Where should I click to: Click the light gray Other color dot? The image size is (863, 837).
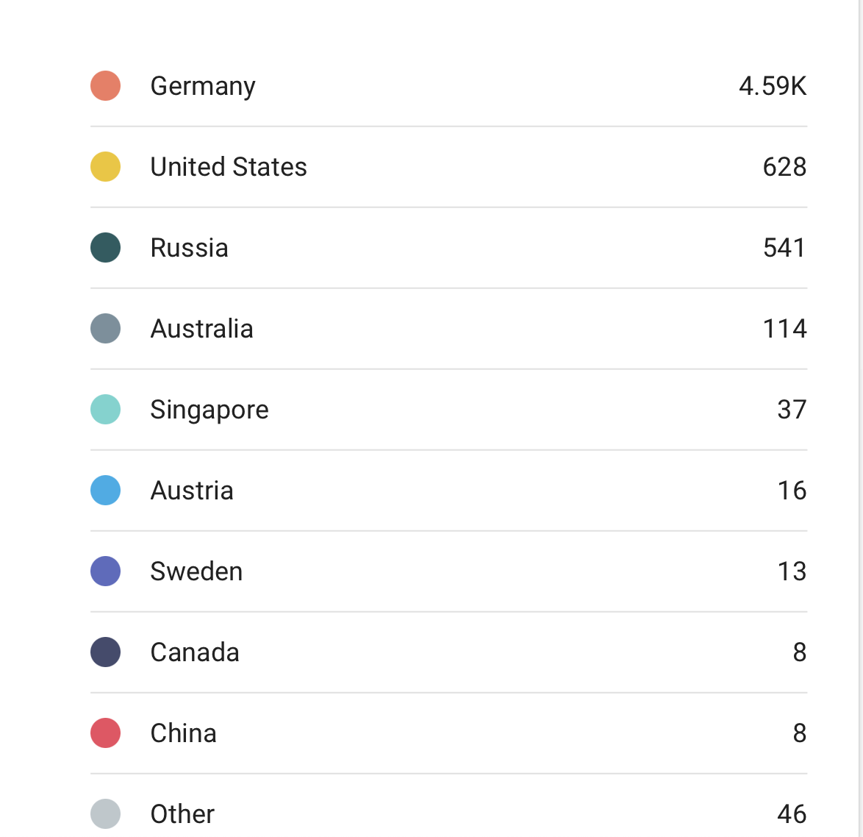105,814
